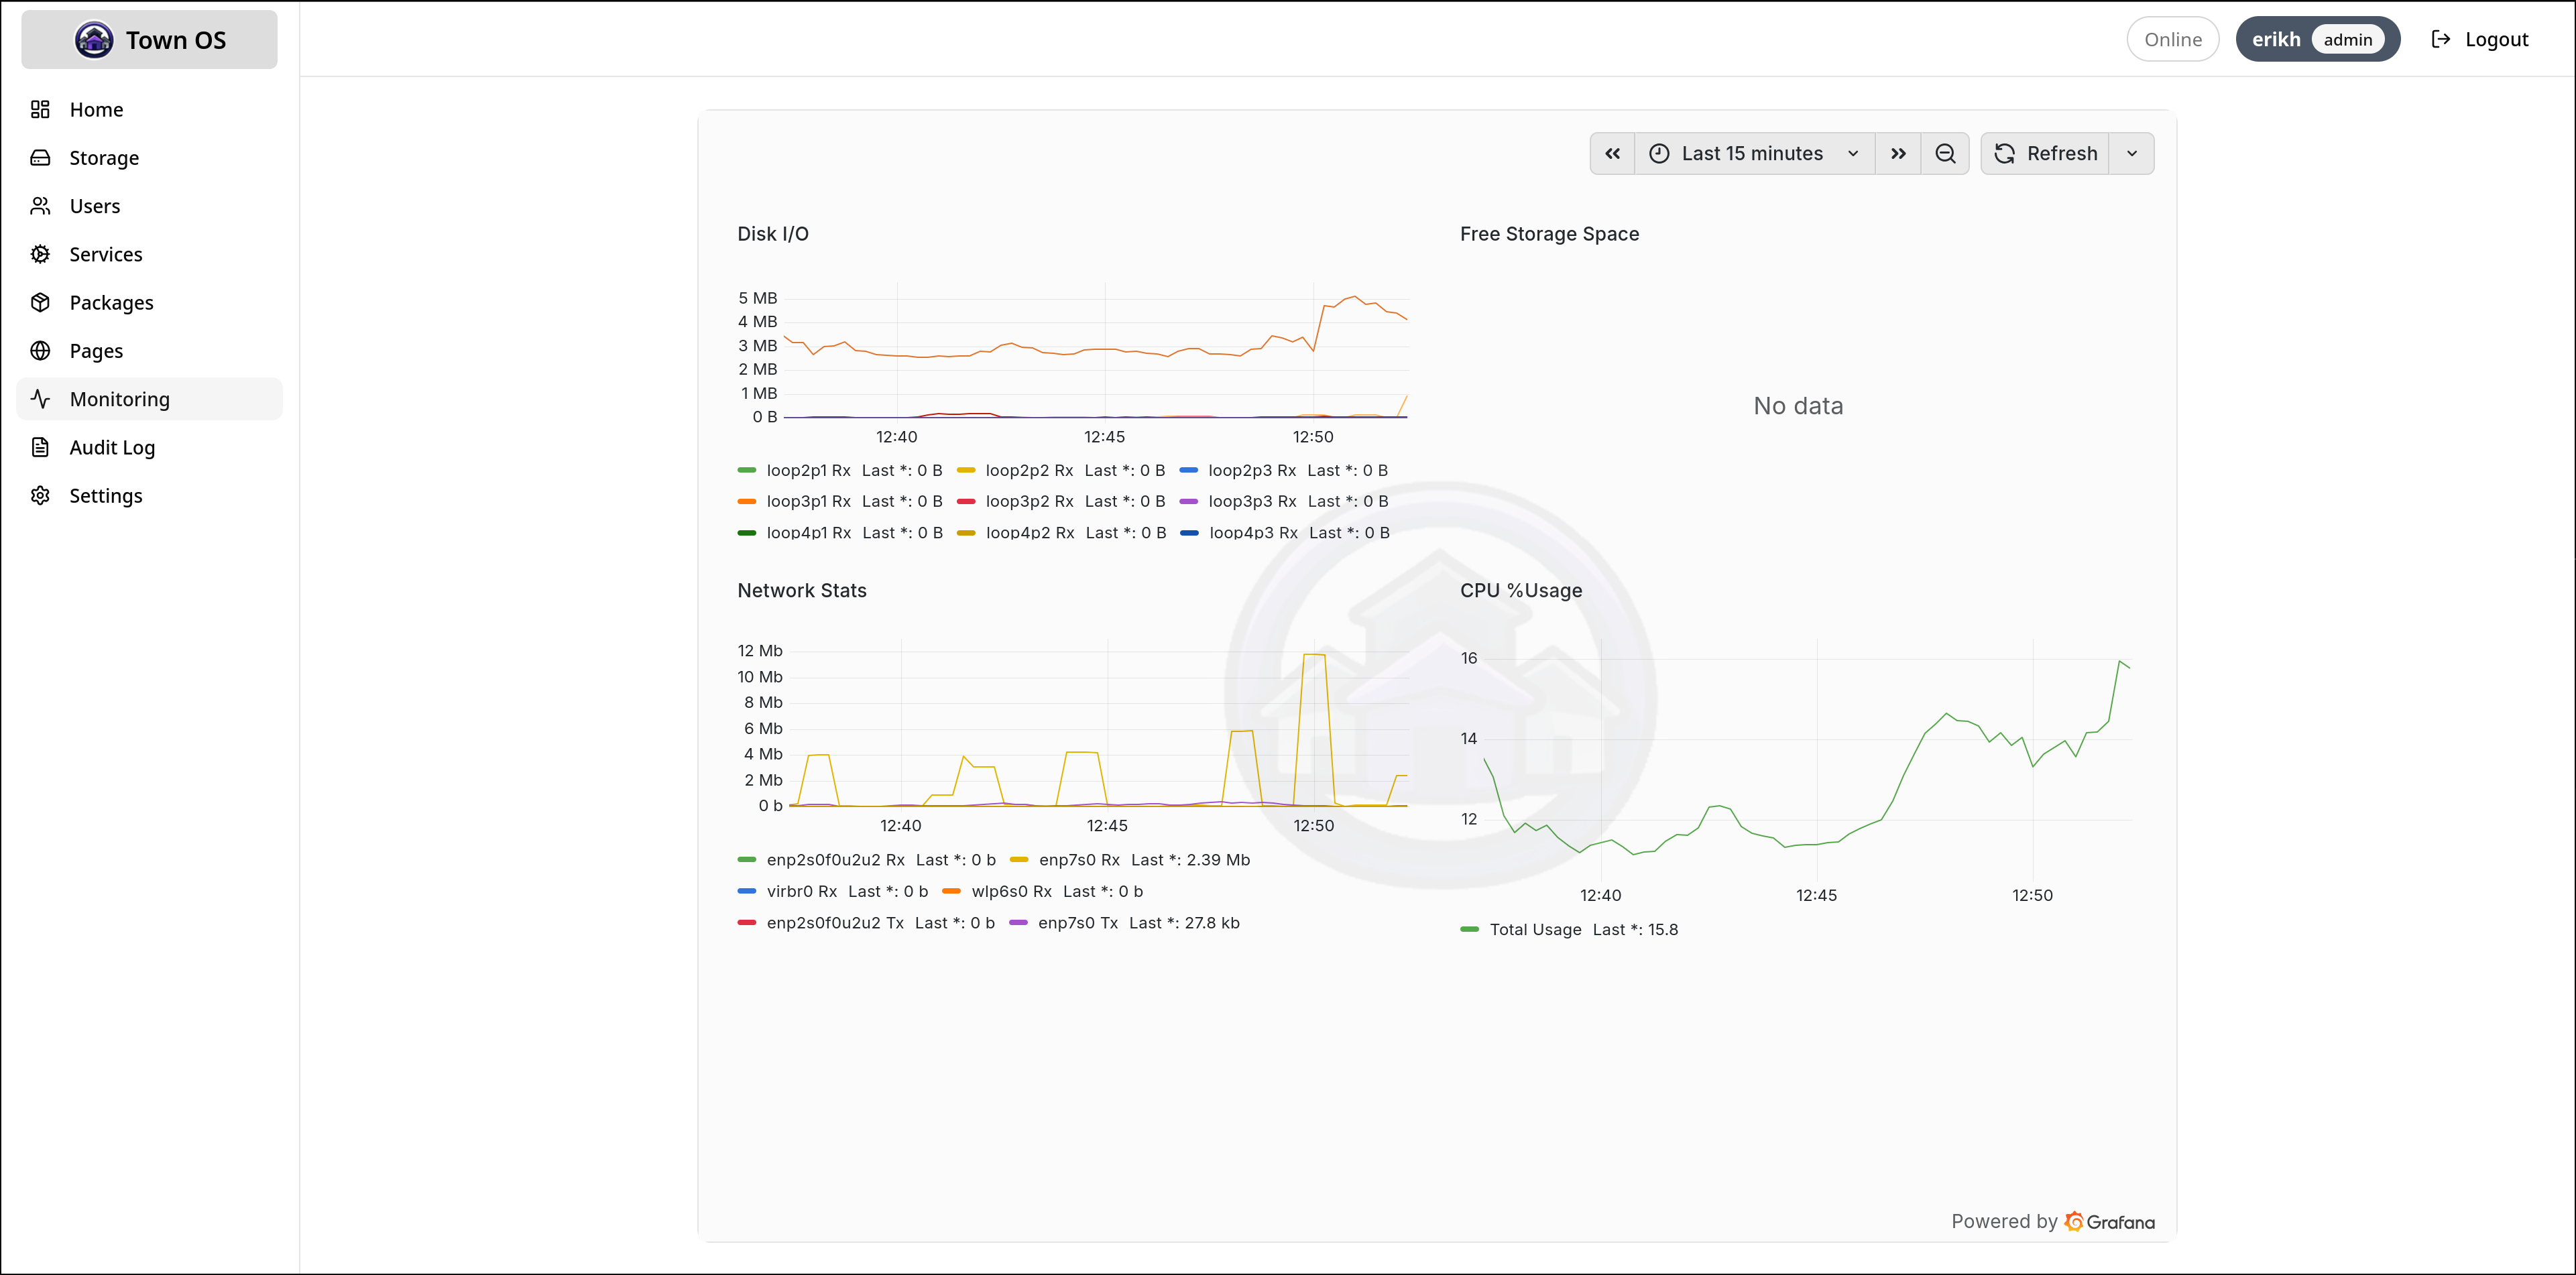Click the Pages globe icon

pyautogui.click(x=40, y=350)
